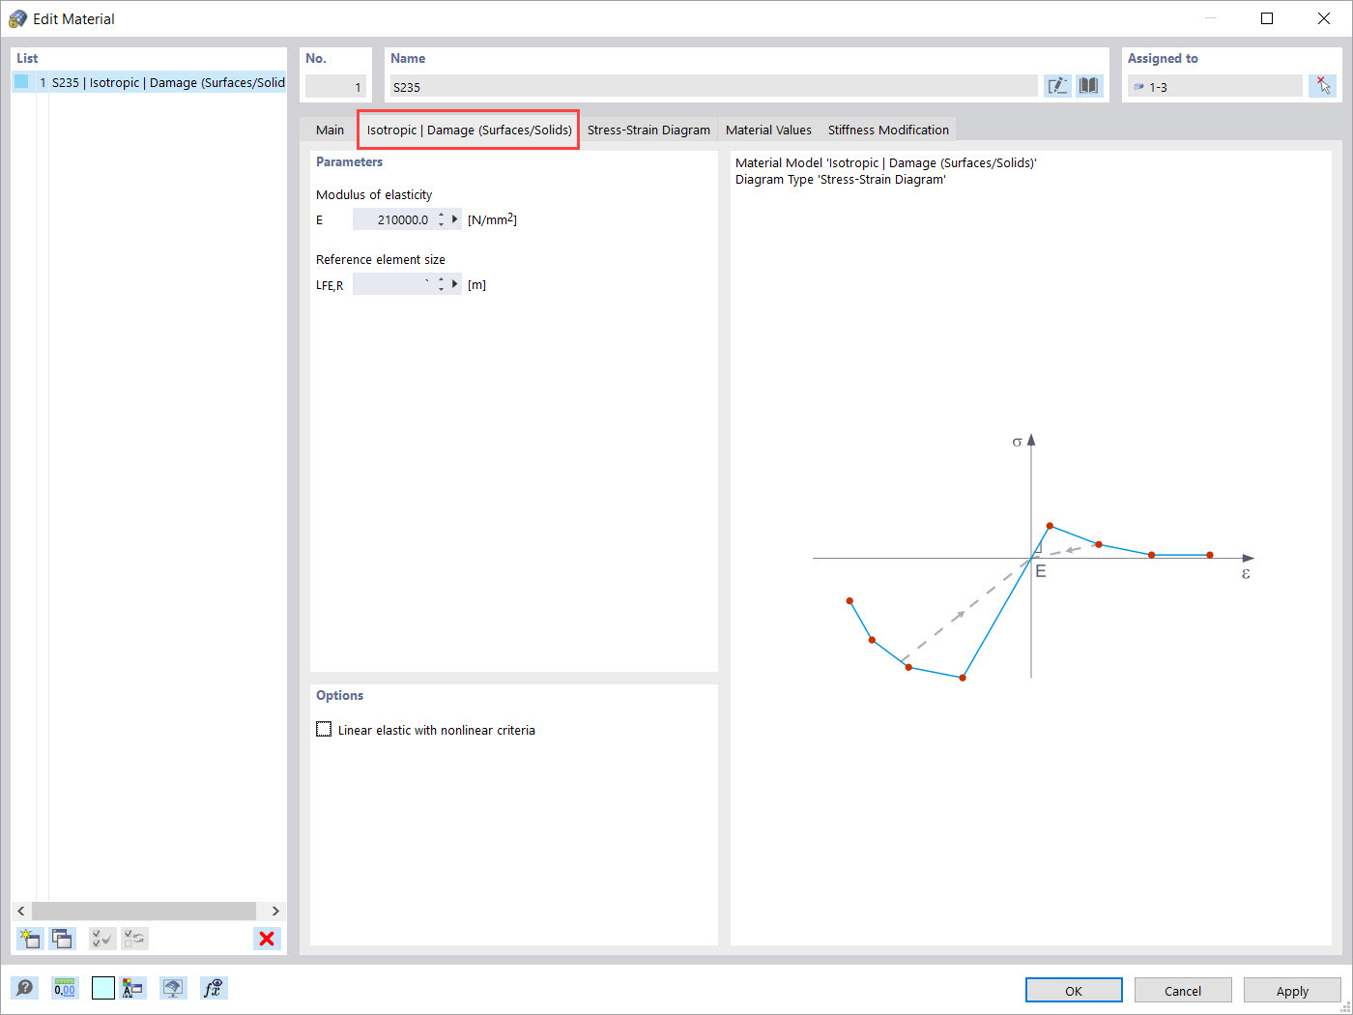Click the [N/mm2] unit text
This screenshot has width=1353, height=1015.
point(492,219)
